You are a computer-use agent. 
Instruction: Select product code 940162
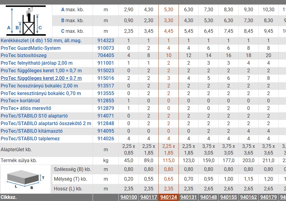(249, 197)
